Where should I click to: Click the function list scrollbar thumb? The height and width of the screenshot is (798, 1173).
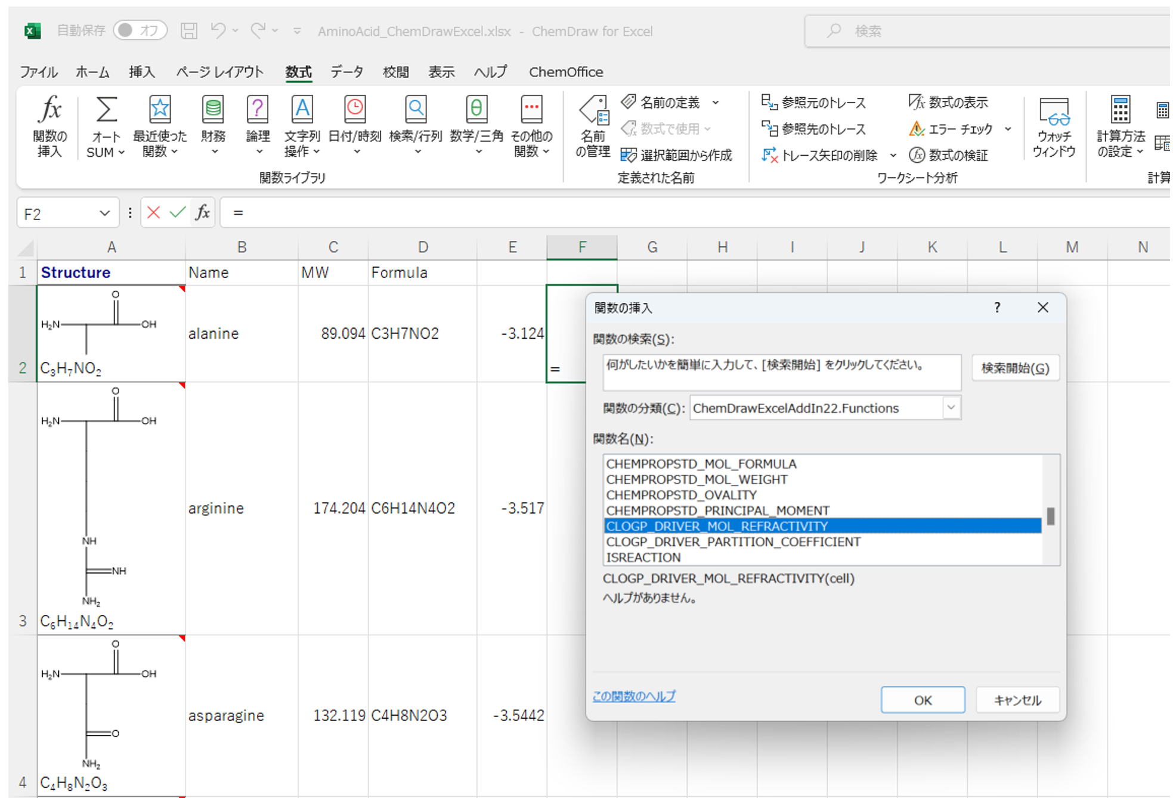coord(1050,516)
